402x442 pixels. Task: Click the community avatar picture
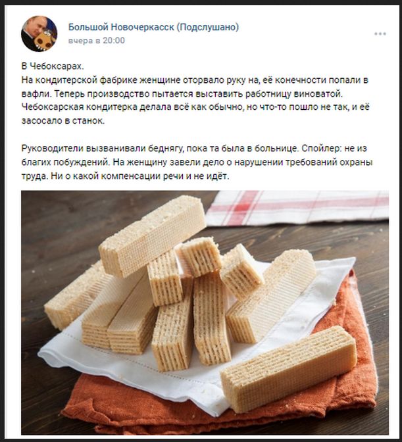tap(39, 34)
